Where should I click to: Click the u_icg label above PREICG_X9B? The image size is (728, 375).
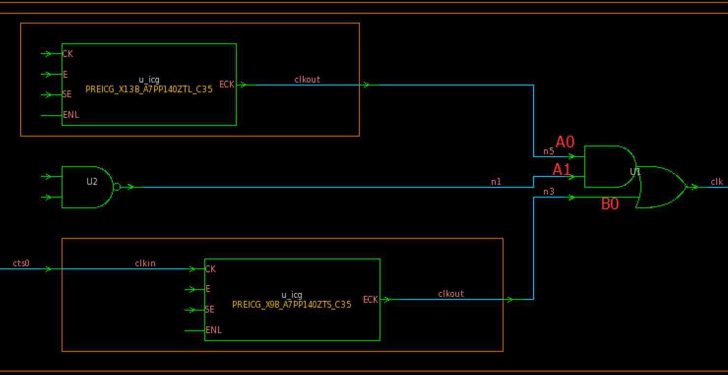(x=292, y=295)
